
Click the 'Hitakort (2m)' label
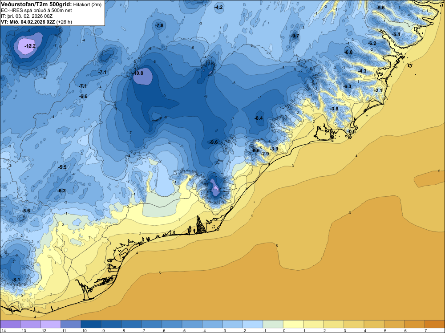87,4
